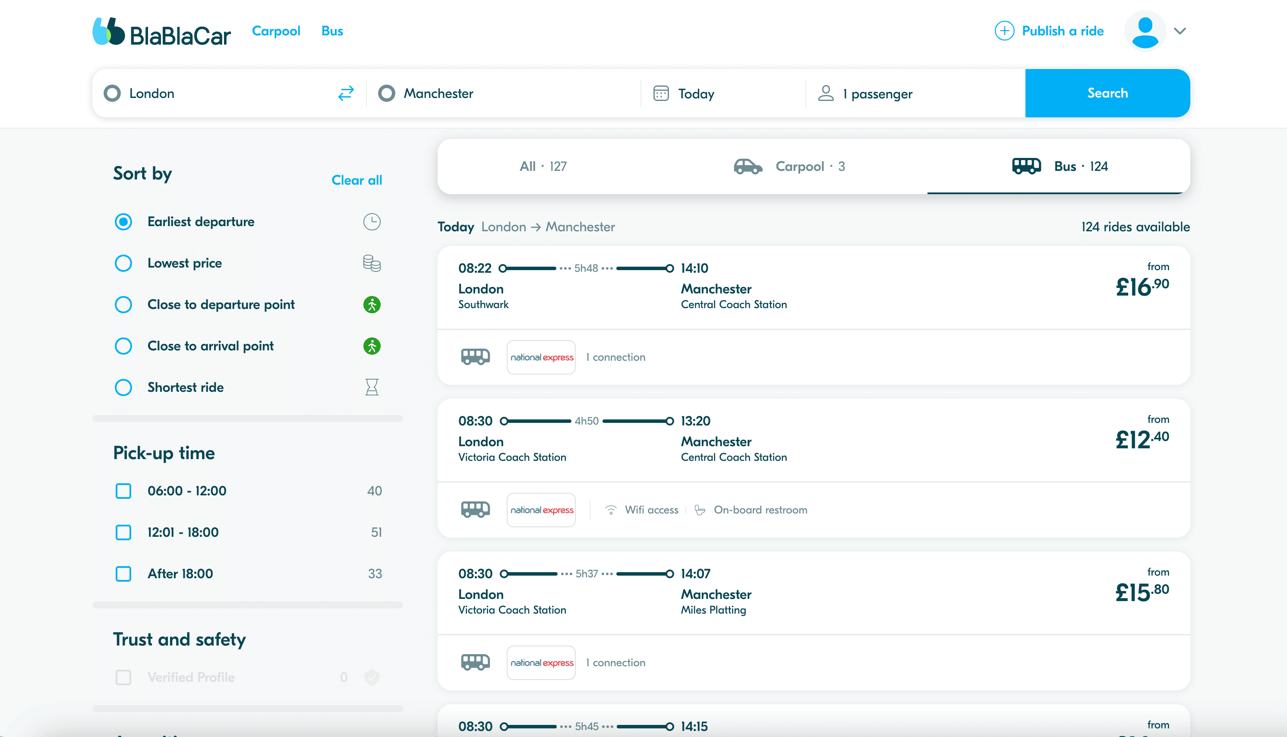This screenshot has height=737, width=1287.
Task: Click the calendar icon next to Today
Action: click(661, 94)
